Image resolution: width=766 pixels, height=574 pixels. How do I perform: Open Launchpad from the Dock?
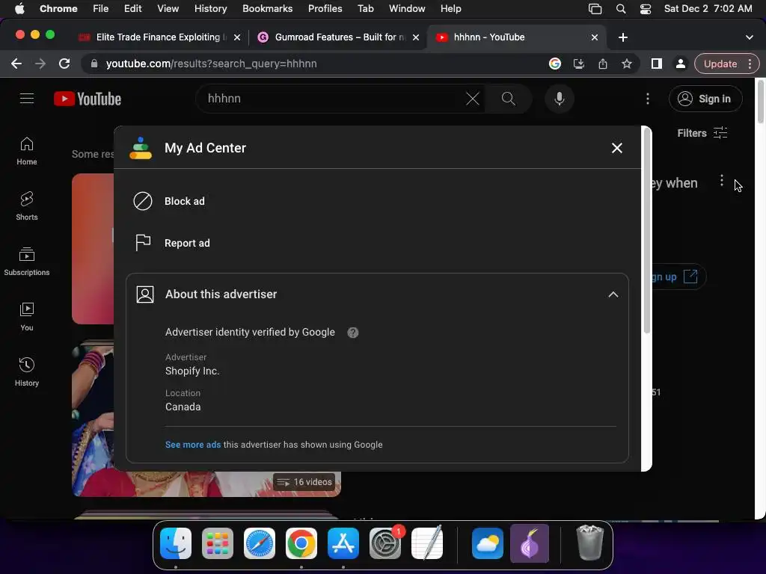pyautogui.click(x=218, y=543)
